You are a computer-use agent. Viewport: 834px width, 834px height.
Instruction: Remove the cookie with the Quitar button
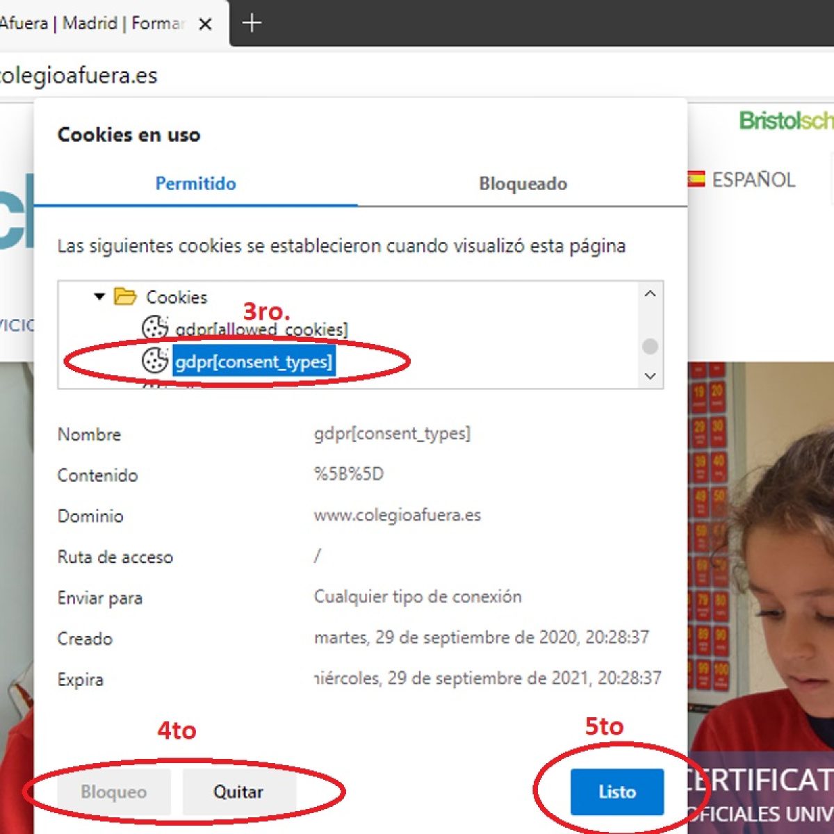tap(238, 792)
